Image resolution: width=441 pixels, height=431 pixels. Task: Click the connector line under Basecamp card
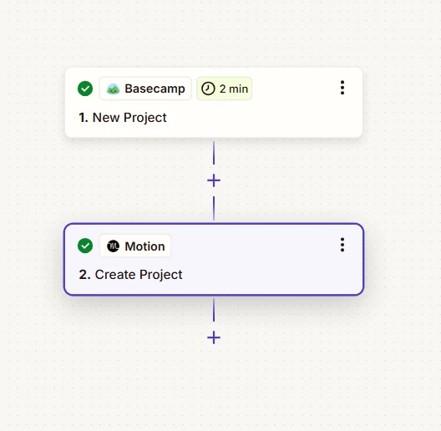click(214, 153)
